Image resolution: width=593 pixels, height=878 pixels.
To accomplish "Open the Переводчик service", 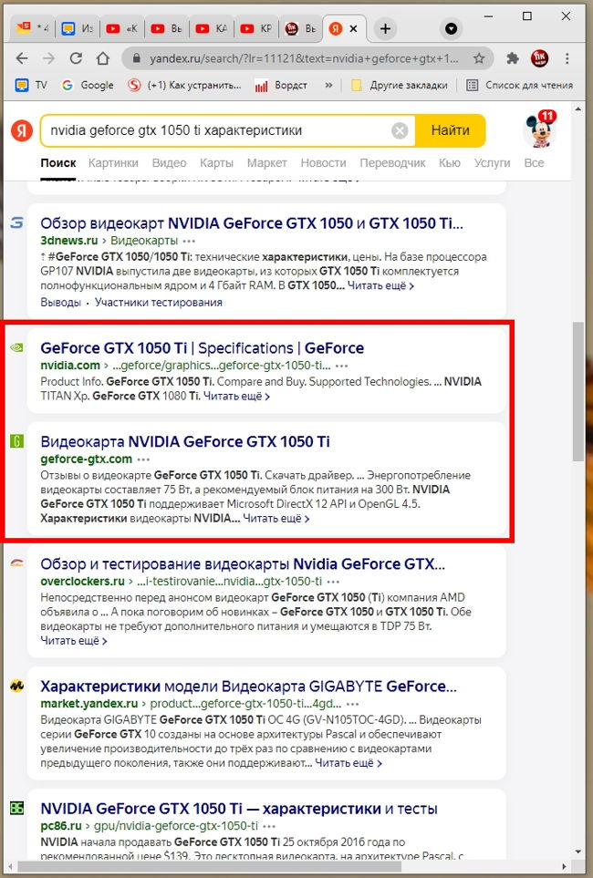I will (x=392, y=163).
